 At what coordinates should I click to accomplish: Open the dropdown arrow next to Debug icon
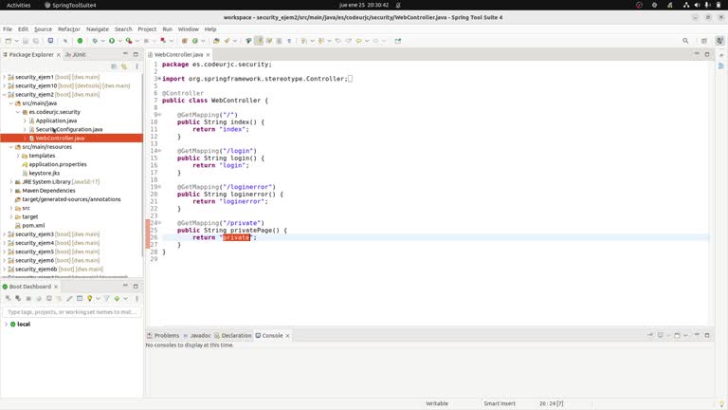(x=102, y=41)
